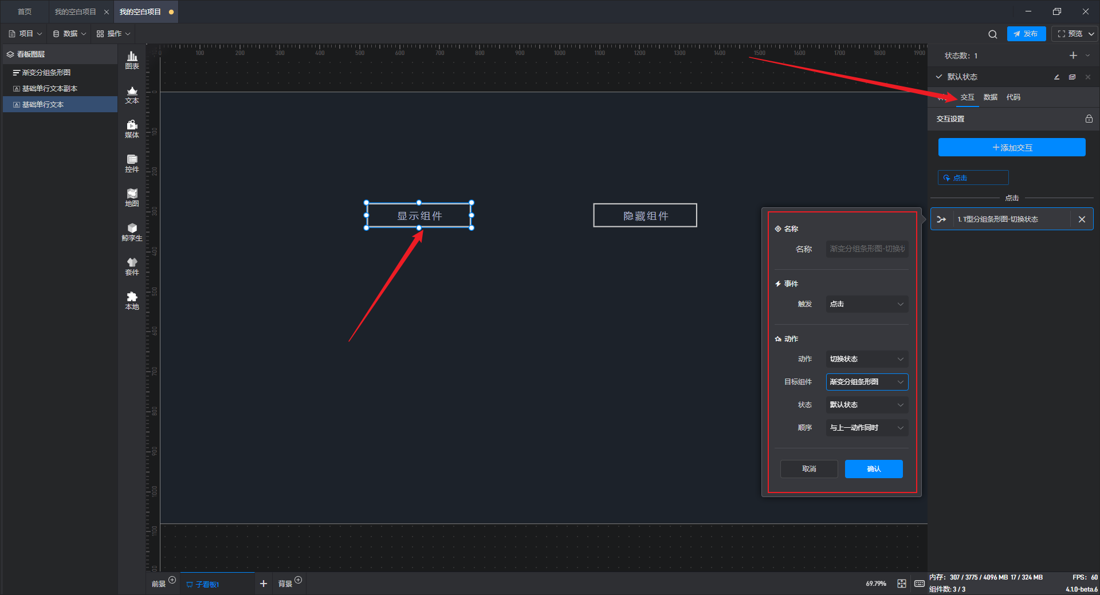Click 取消 to cancel the dialog
Screen dimensions: 1100x595
[809, 469]
